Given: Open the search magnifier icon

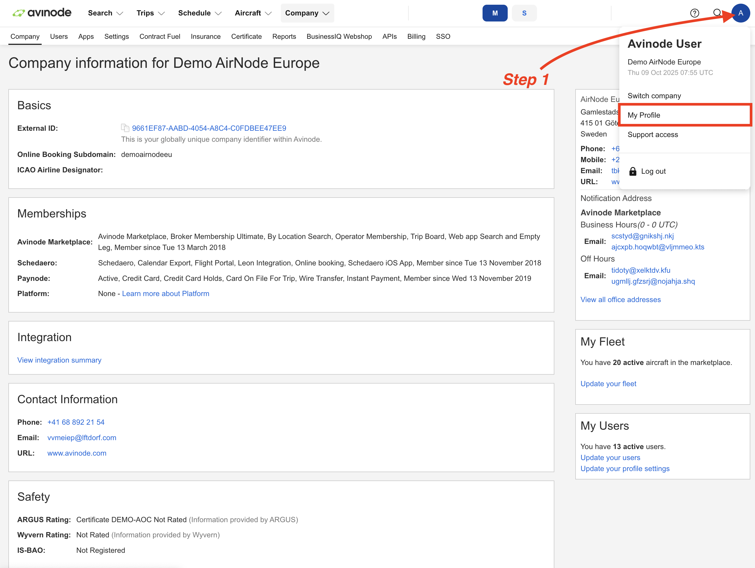Looking at the screenshot, I should 717,13.
